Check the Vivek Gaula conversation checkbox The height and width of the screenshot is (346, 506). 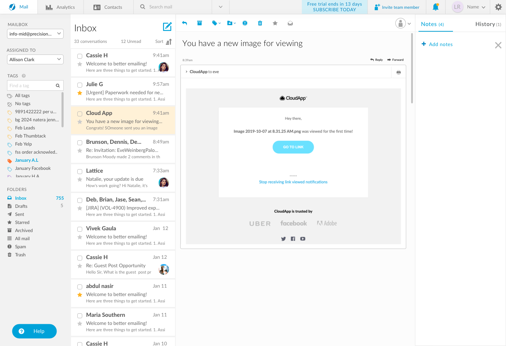80,229
